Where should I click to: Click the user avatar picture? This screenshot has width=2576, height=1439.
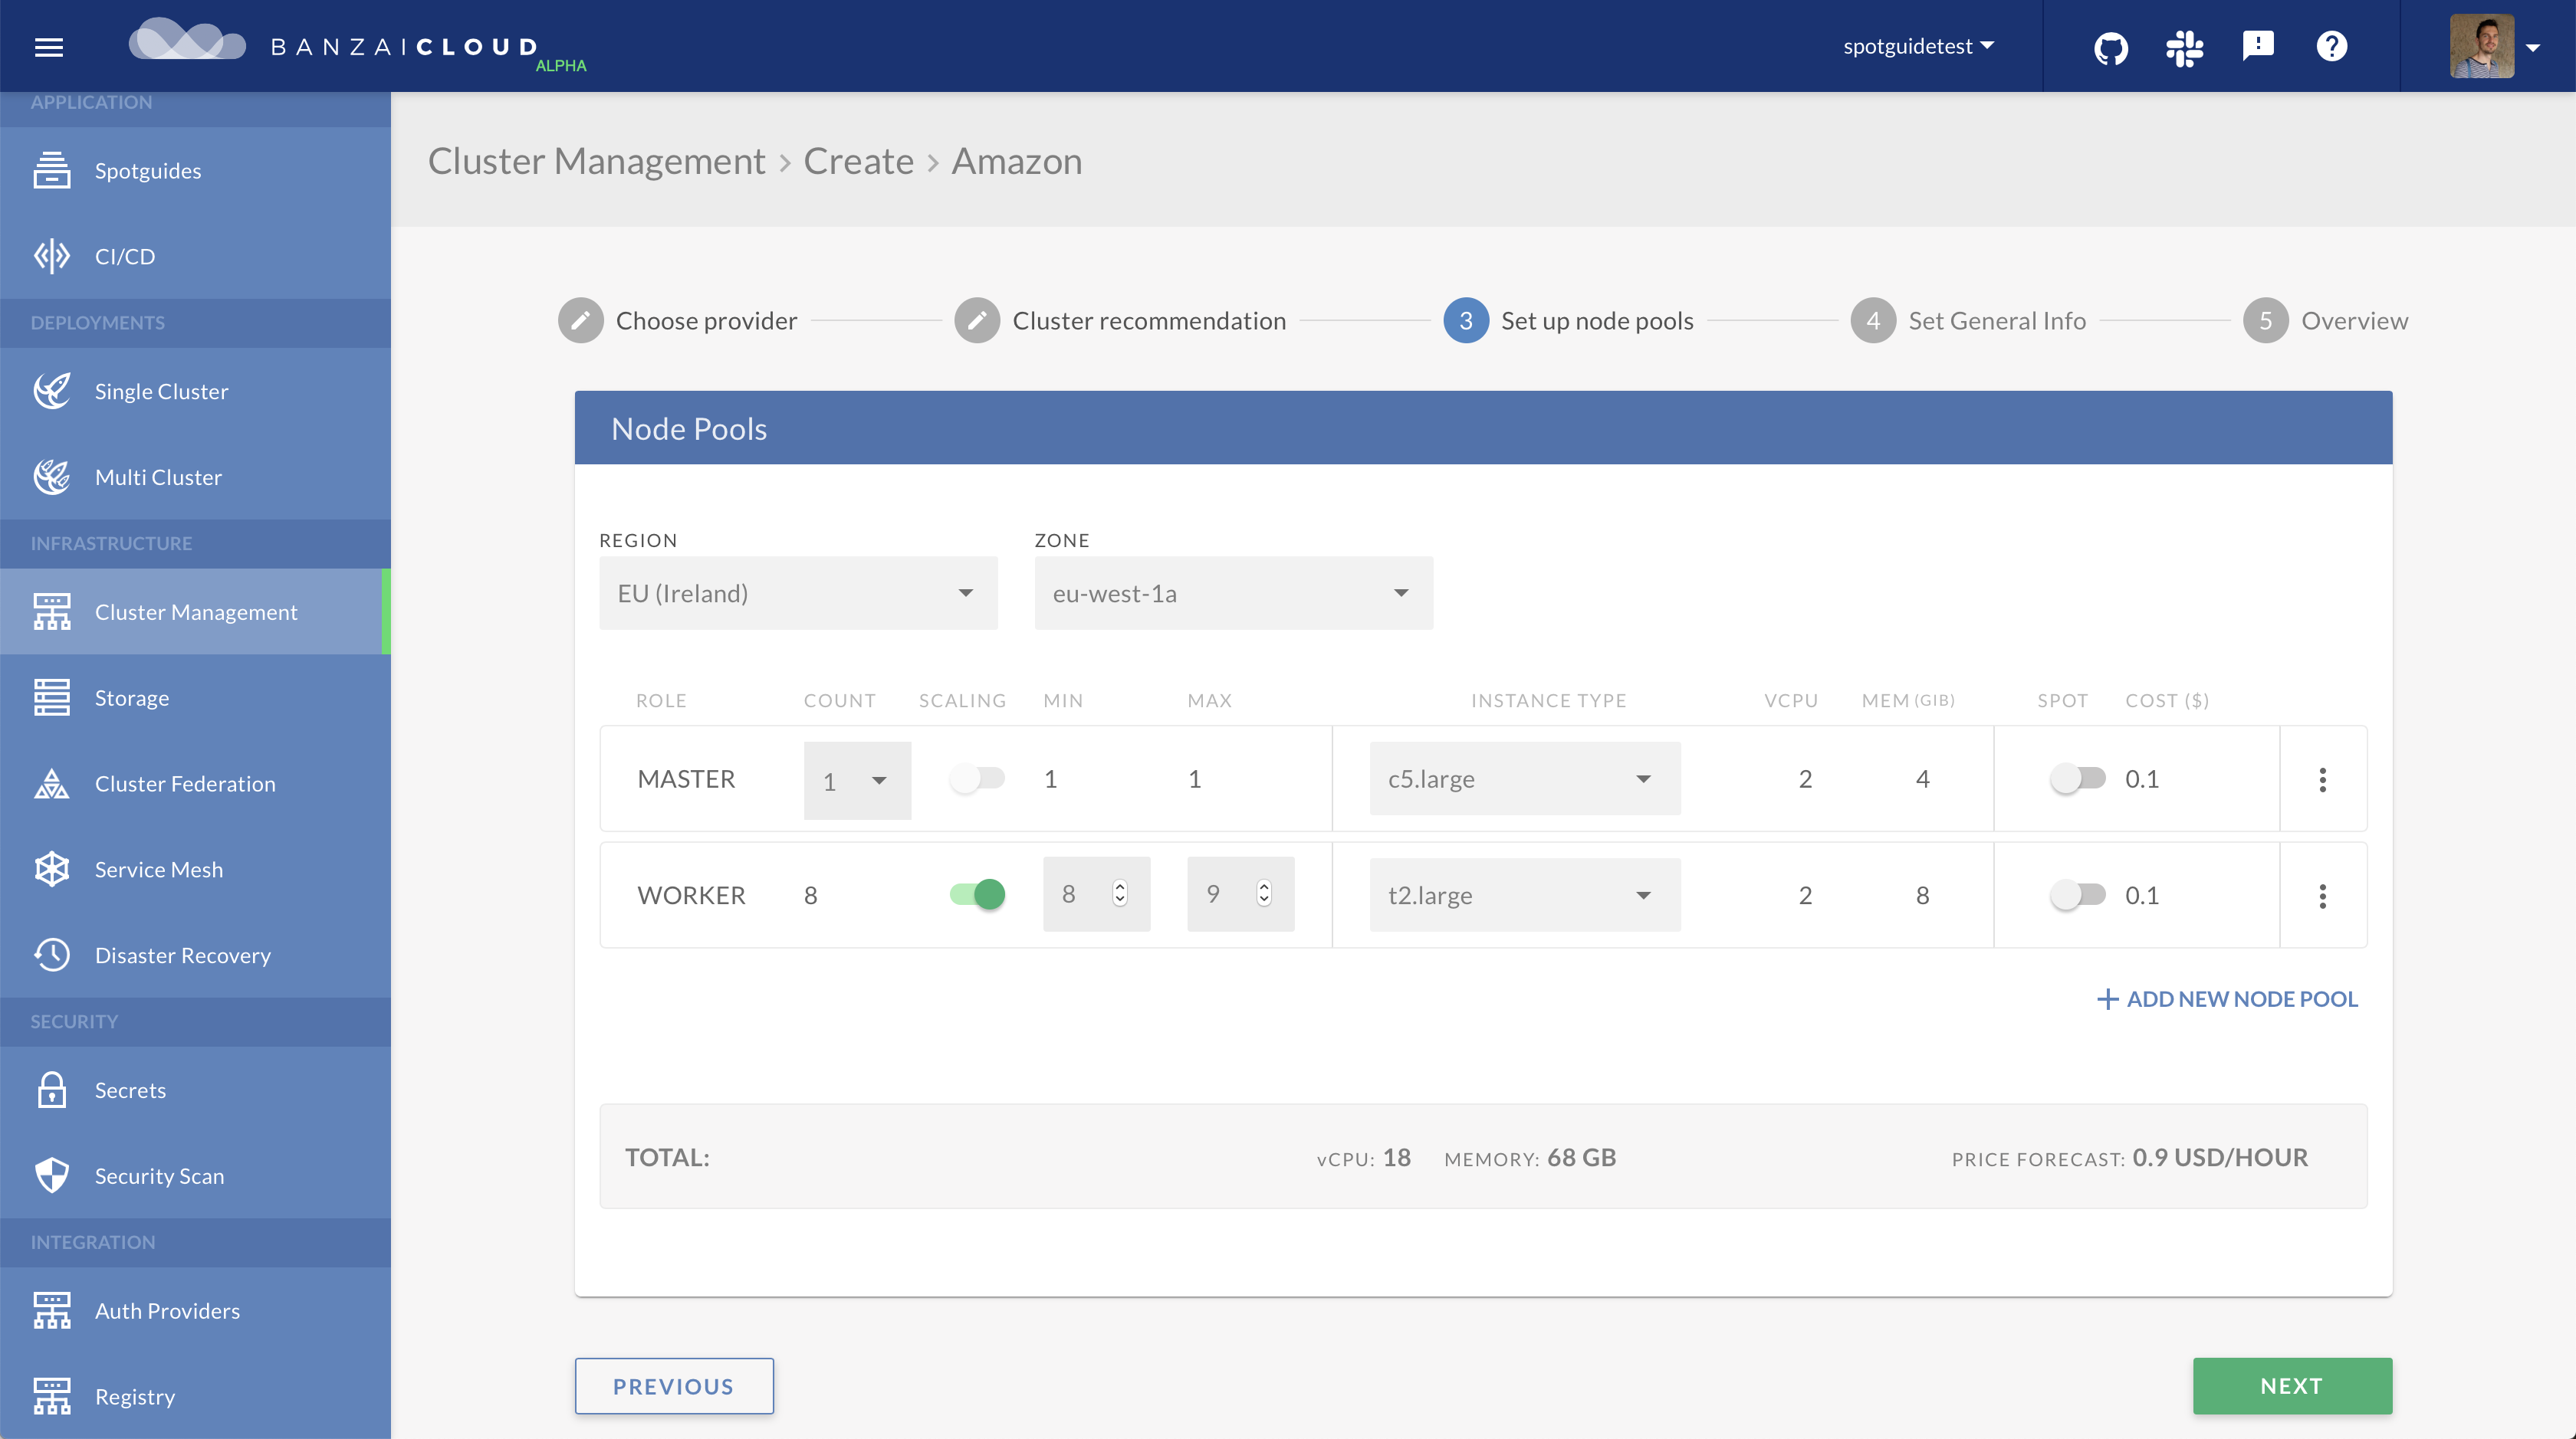tap(2481, 46)
